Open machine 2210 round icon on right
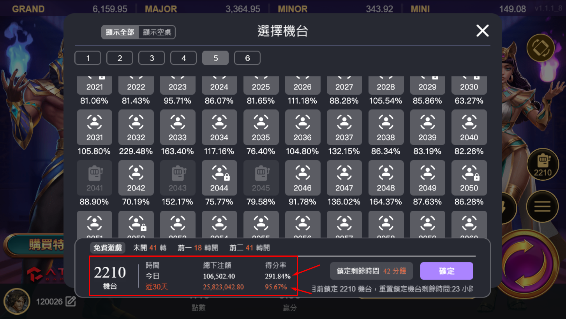This screenshot has width=566, height=319. [x=543, y=164]
